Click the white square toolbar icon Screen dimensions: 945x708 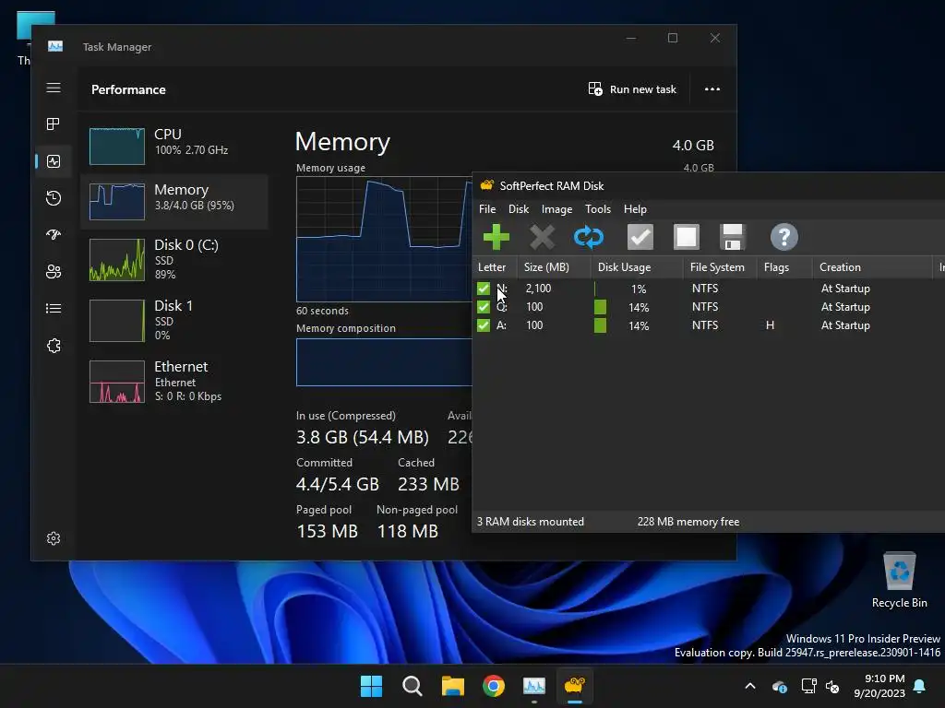687,237
